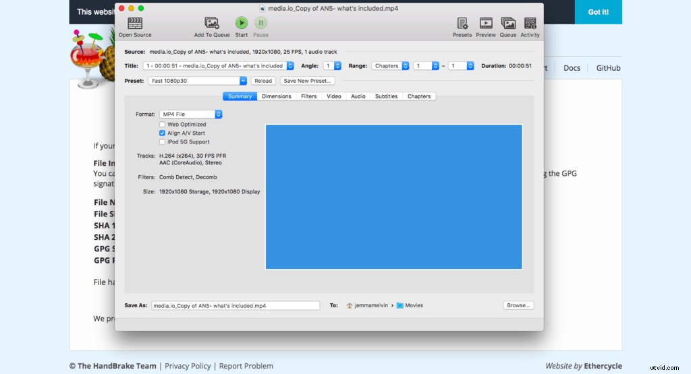Click the '1920x1080 Storage, 1920x1080 Display' text

209,192
